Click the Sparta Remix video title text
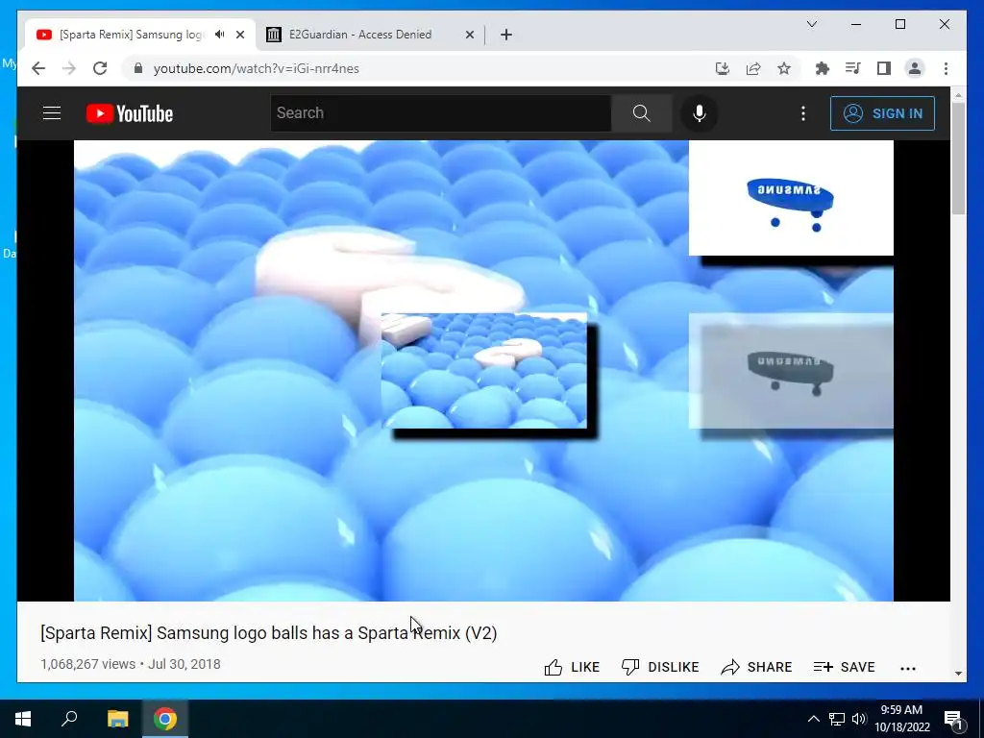 coord(269,632)
